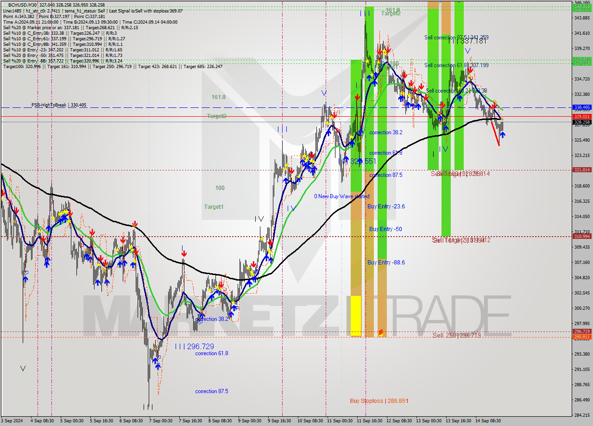Click the '5 Sep 16:30' time label

click(x=101, y=421)
